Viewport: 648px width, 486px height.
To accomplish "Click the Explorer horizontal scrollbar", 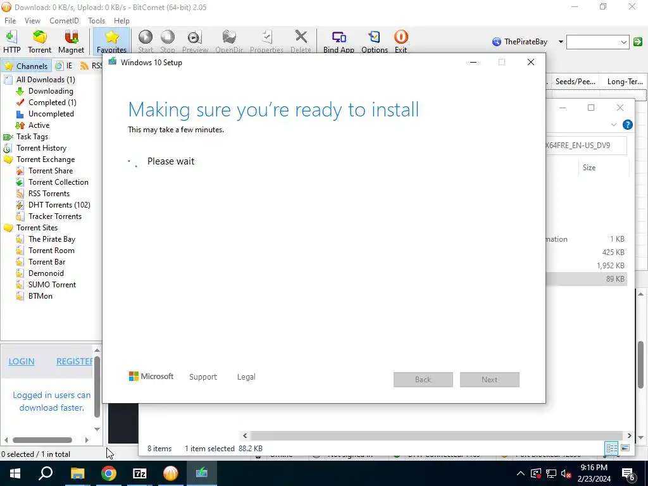I will tap(437, 435).
